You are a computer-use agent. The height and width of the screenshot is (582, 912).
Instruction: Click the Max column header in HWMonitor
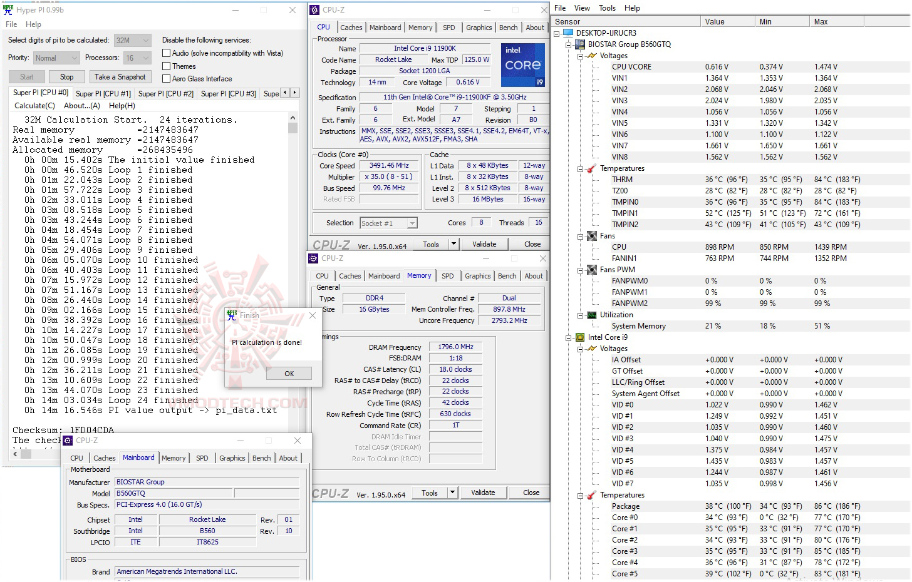[x=837, y=21]
